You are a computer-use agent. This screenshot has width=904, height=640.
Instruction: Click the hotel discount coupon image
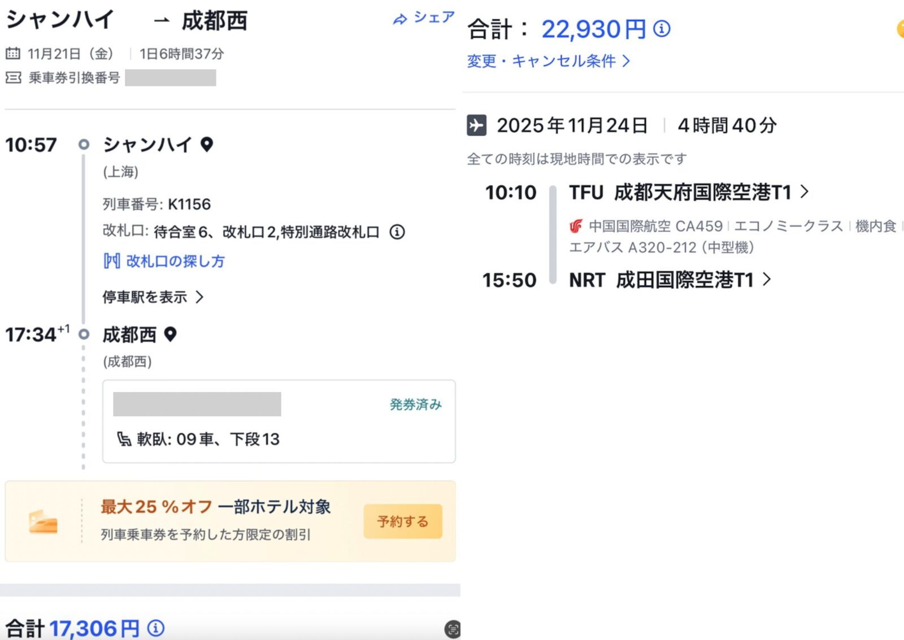[44, 521]
